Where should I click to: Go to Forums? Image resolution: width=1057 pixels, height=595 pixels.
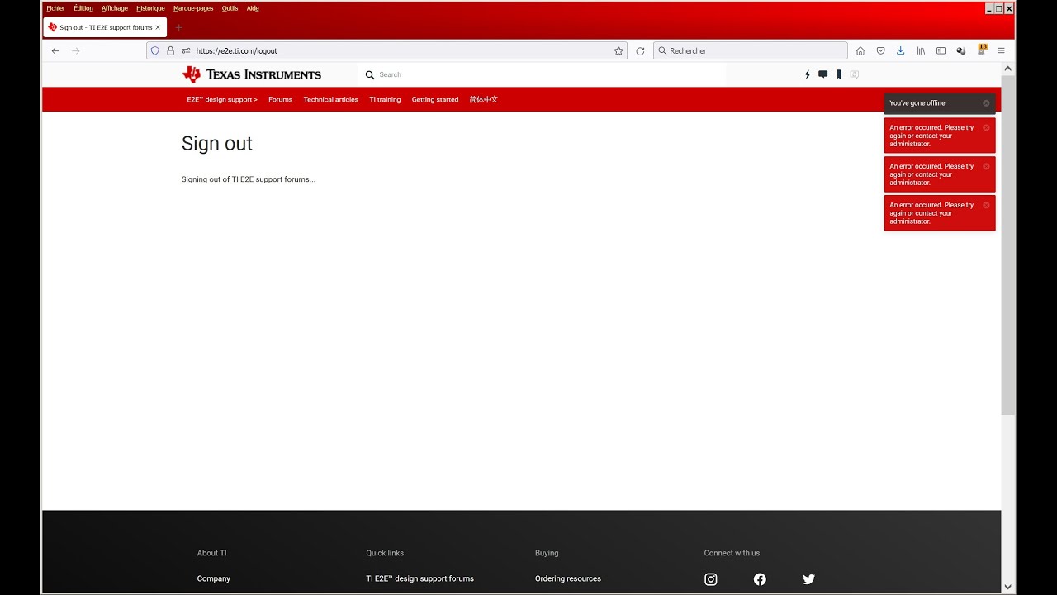[280, 99]
